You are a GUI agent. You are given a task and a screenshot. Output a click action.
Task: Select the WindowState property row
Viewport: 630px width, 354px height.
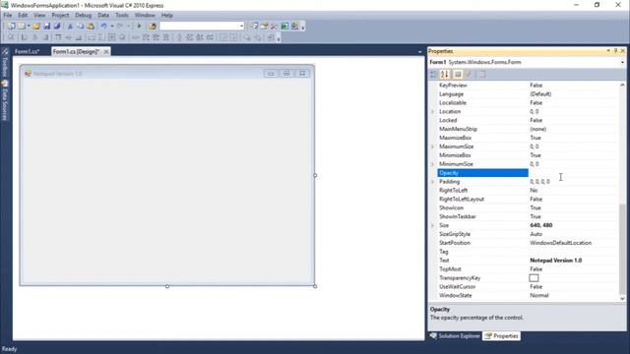[x=528, y=295]
